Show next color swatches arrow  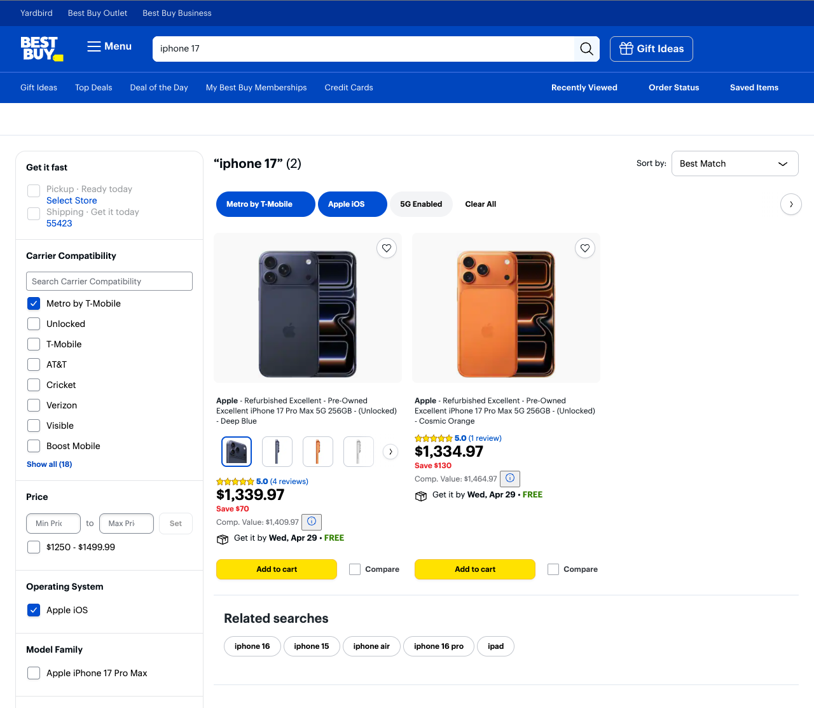pos(390,452)
